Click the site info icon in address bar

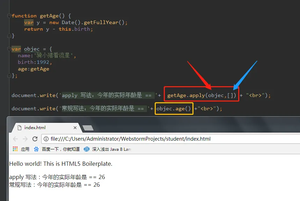(46, 139)
